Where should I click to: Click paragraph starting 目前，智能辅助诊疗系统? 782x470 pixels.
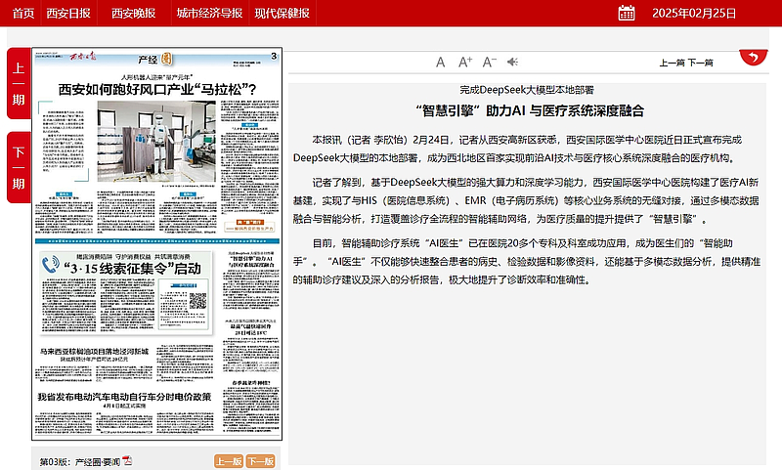[527, 261]
